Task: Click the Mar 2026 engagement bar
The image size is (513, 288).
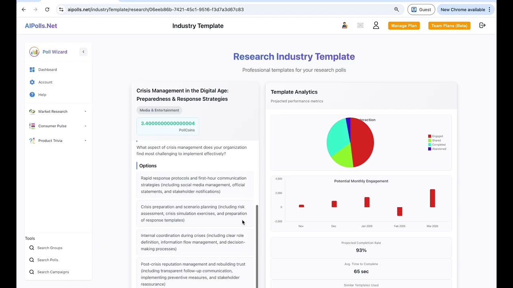Action: [432, 198]
